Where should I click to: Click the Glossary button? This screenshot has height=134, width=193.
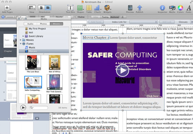point(183,22)
